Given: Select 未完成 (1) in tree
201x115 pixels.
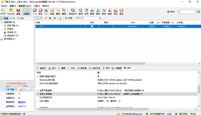Looking at the screenshot, I should (x=12, y=32).
